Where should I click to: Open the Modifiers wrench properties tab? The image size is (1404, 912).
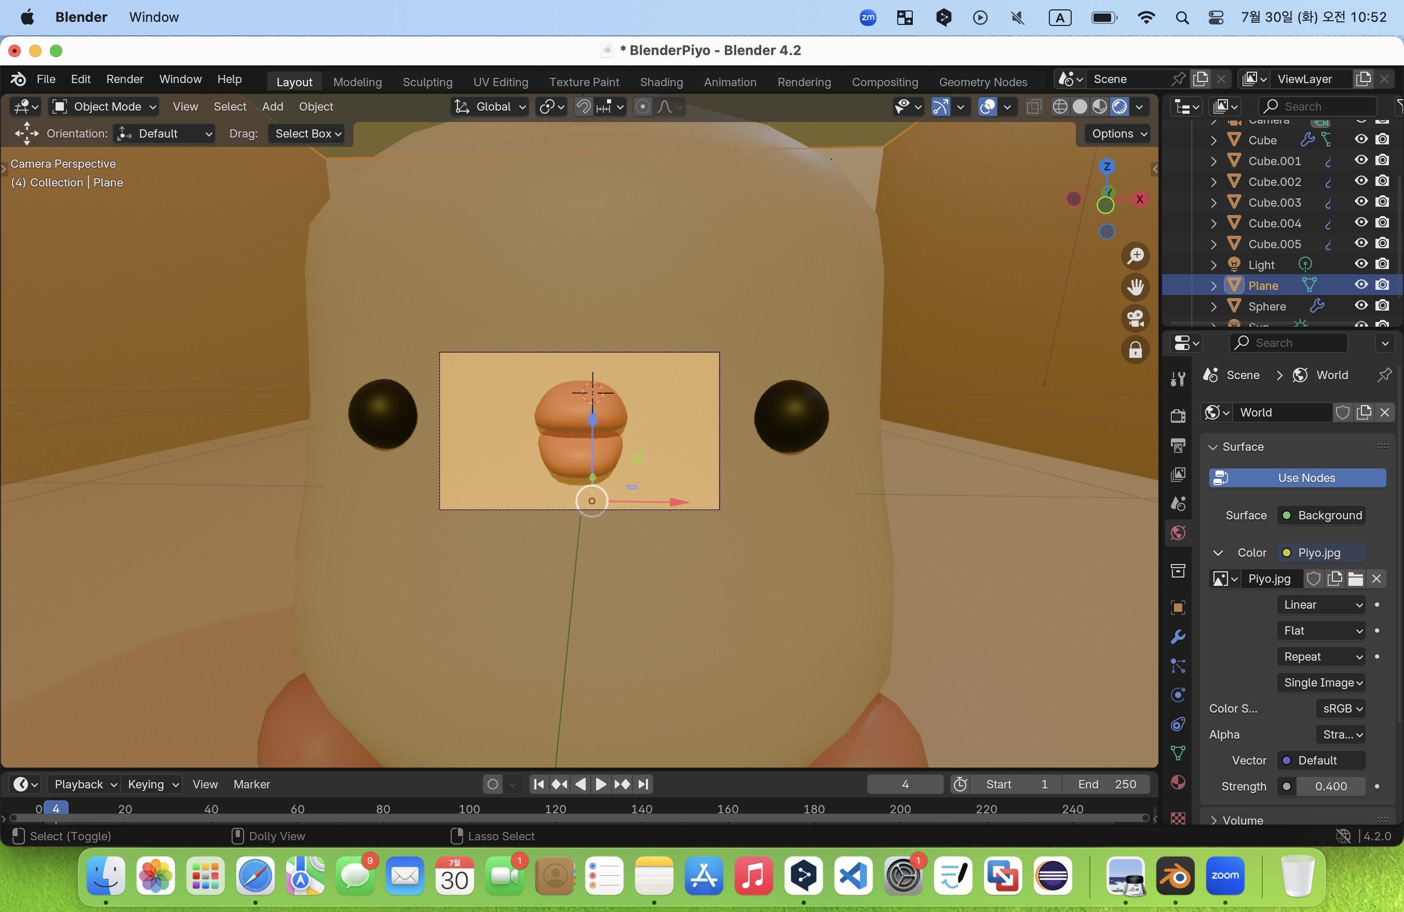click(x=1178, y=637)
